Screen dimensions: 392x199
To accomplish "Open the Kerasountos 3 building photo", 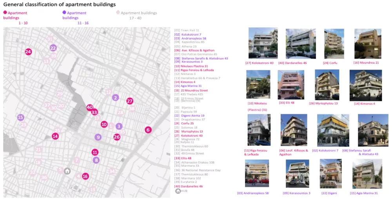I will click(x=297, y=174).
